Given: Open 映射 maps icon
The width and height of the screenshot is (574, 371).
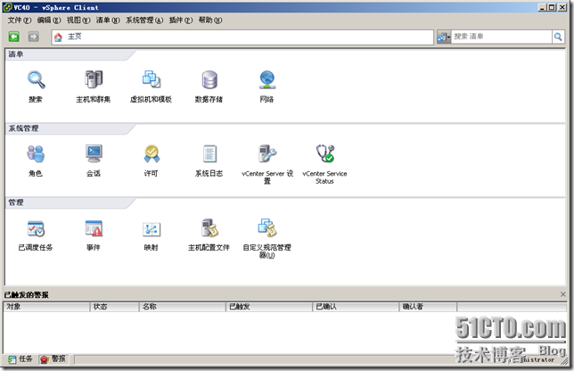Looking at the screenshot, I should (x=152, y=229).
